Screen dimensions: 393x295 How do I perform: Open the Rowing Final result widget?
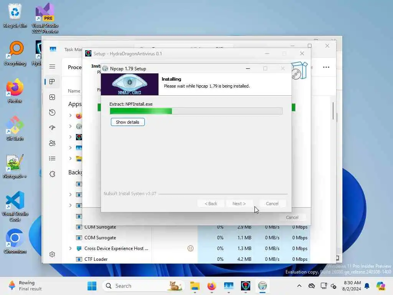[25, 286]
